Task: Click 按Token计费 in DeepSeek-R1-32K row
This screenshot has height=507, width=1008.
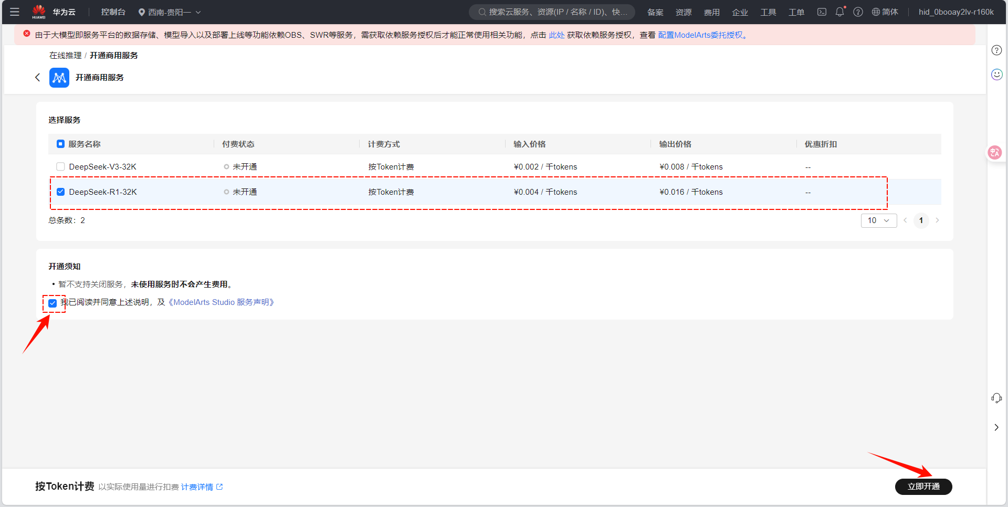Action: tap(391, 192)
